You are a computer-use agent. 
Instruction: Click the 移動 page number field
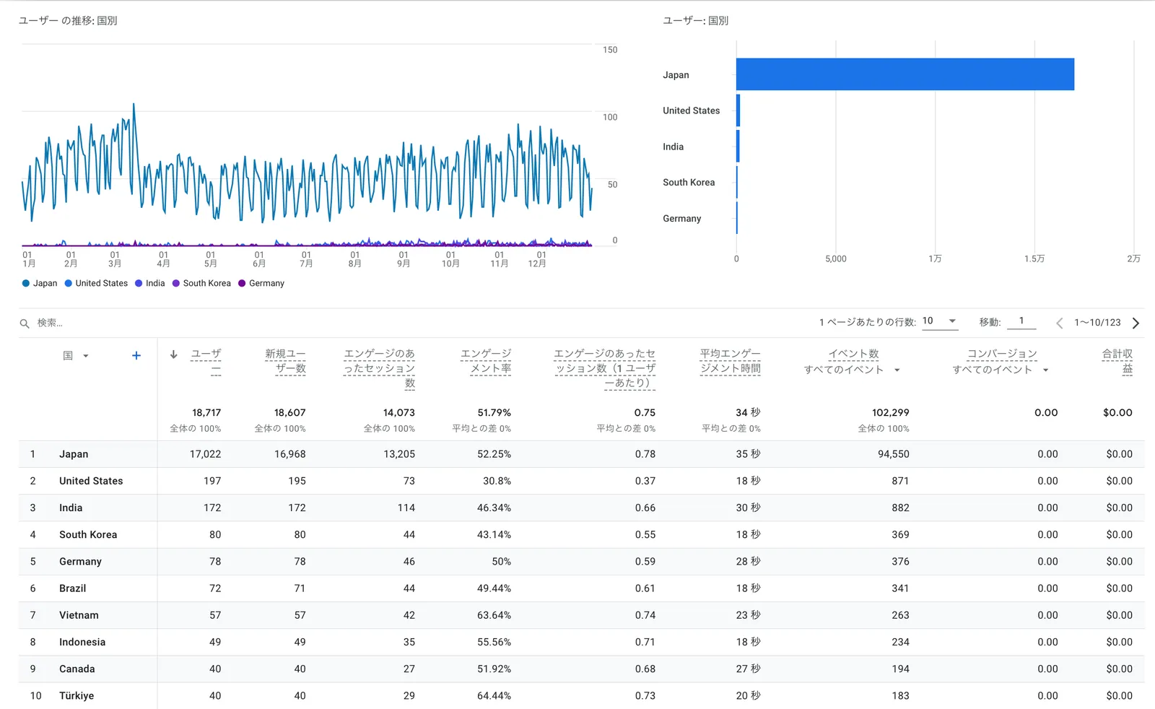point(1021,321)
